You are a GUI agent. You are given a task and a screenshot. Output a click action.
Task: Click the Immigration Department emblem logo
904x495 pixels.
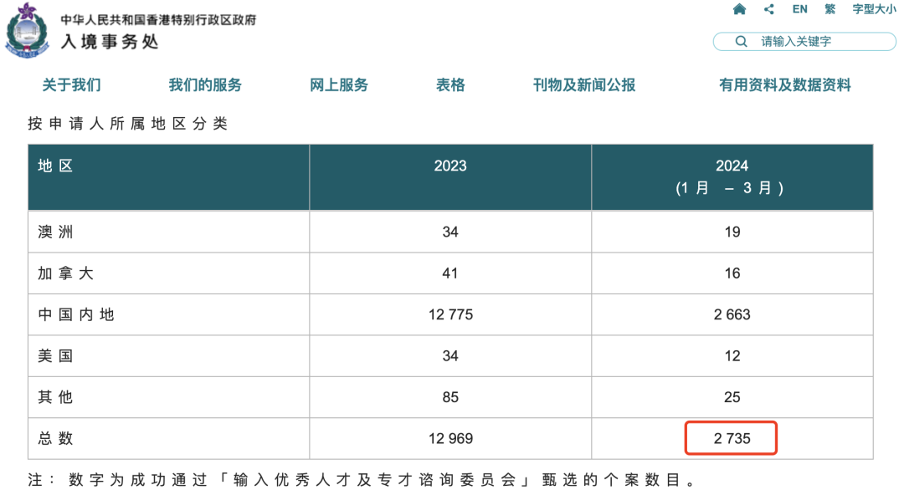click(x=27, y=31)
